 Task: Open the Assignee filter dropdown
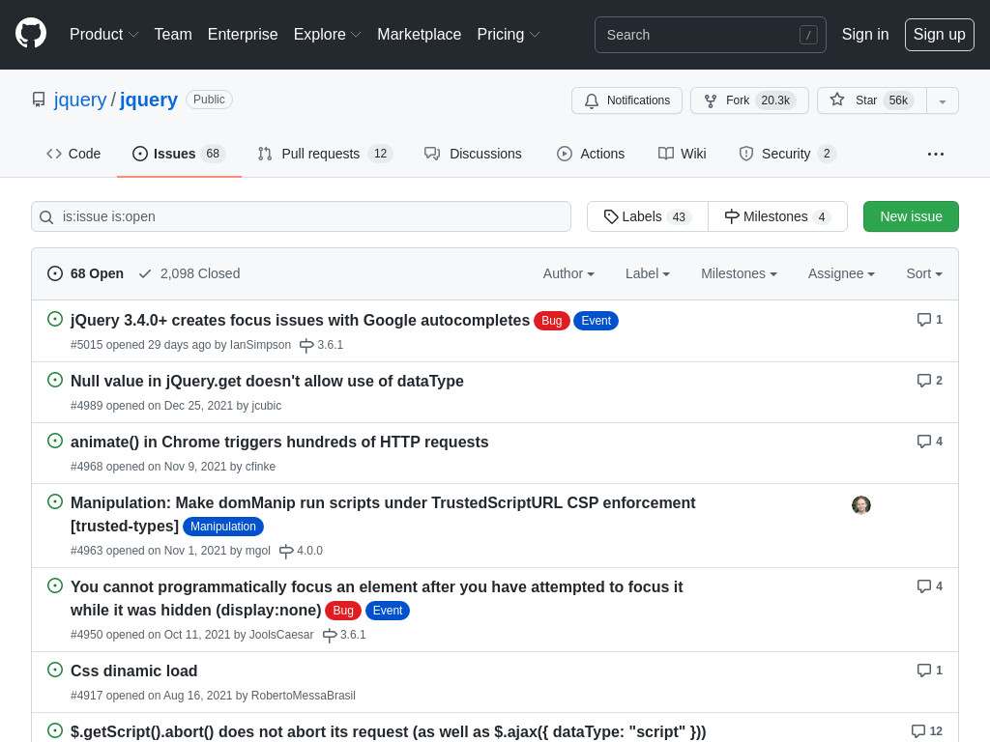841,273
